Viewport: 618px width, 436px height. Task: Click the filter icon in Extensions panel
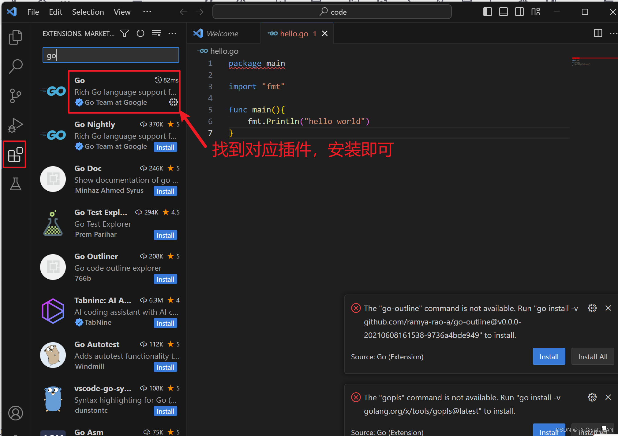[125, 33]
